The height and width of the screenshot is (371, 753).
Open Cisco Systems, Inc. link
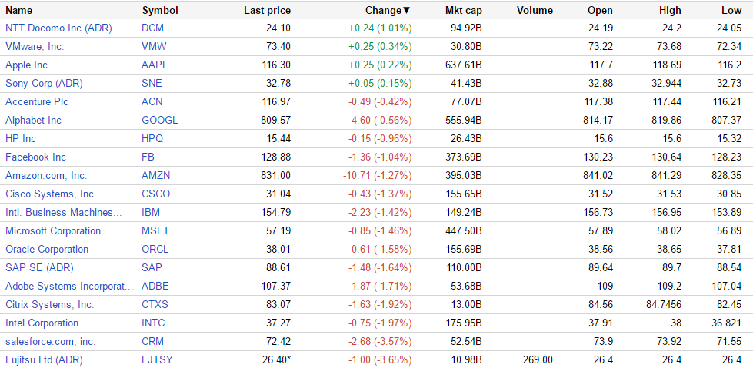point(51,194)
